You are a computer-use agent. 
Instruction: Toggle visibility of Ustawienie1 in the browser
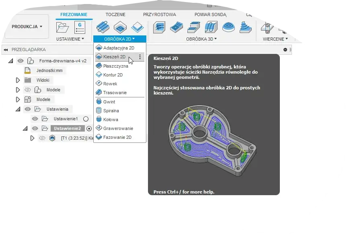click(35, 119)
